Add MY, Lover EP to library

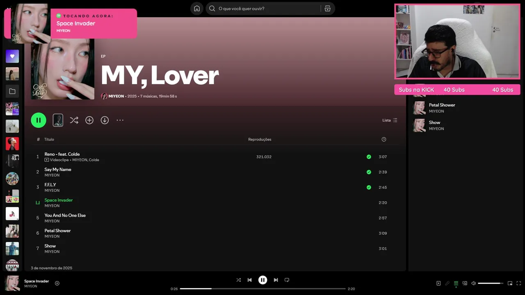point(89,120)
